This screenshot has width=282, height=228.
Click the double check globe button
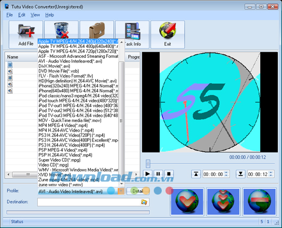[223, 201]
